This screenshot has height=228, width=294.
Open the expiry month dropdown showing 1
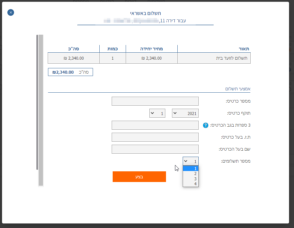(x=157, y=113)
